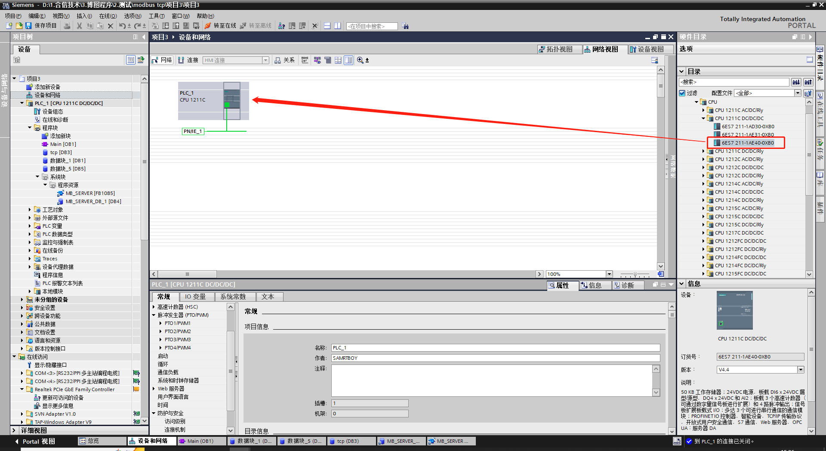Select the PN/IE_1 network label

click(x=193, y=131)
